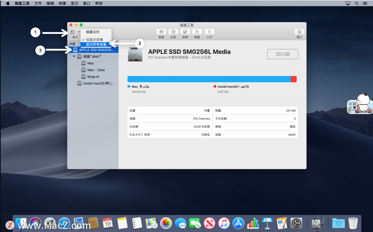Open Numbers from the dock

coord(253,223)
